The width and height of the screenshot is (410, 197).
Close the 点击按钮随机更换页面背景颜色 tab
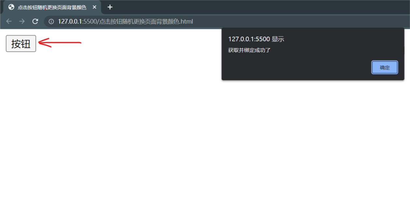pos(95,7)
